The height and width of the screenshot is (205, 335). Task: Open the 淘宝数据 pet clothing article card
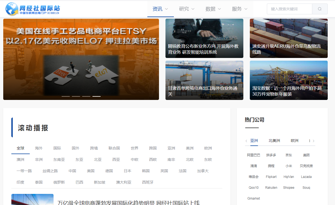click(x=289, y=80)
